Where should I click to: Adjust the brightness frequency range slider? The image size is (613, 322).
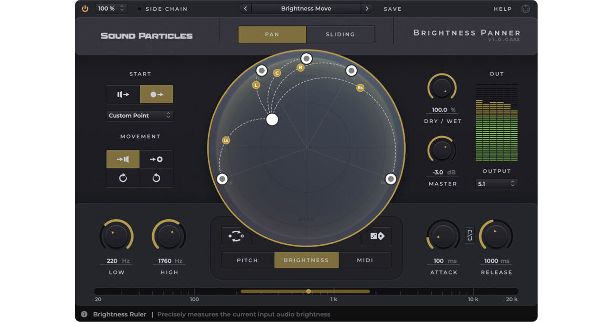tap(309, 291)
